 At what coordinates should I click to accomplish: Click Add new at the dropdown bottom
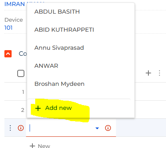58,108
